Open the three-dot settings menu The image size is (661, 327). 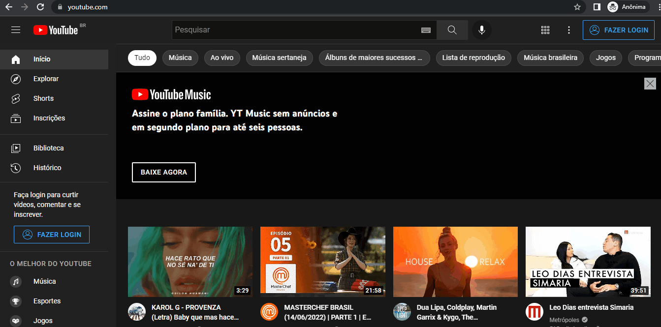pos(569,30)
